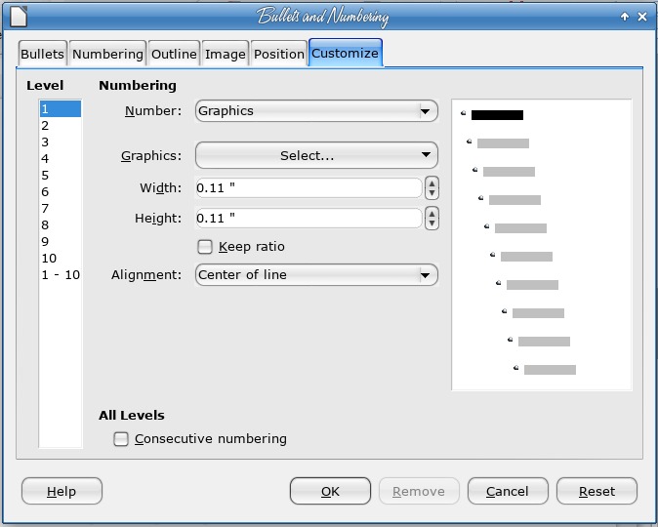Close the Bullets and Numbering dialog
Viewport: 658px width, 527px height.
[642, 17]
